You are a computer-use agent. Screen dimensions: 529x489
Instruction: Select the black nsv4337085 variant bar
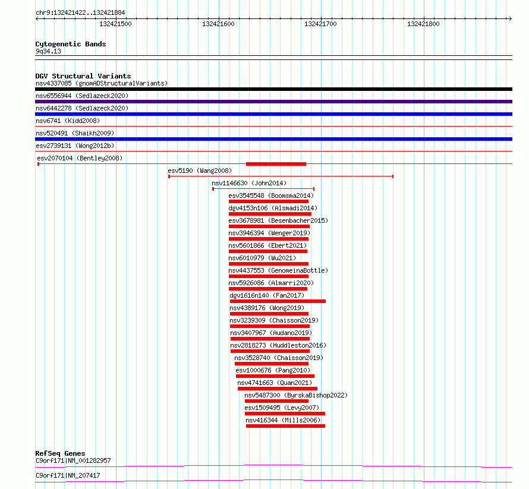(273, 89)
